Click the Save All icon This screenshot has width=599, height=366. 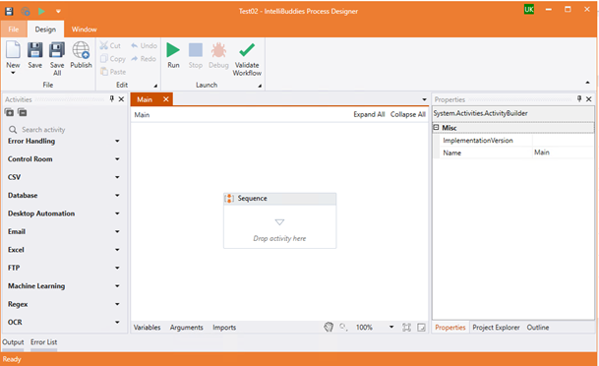pos(57,50)
